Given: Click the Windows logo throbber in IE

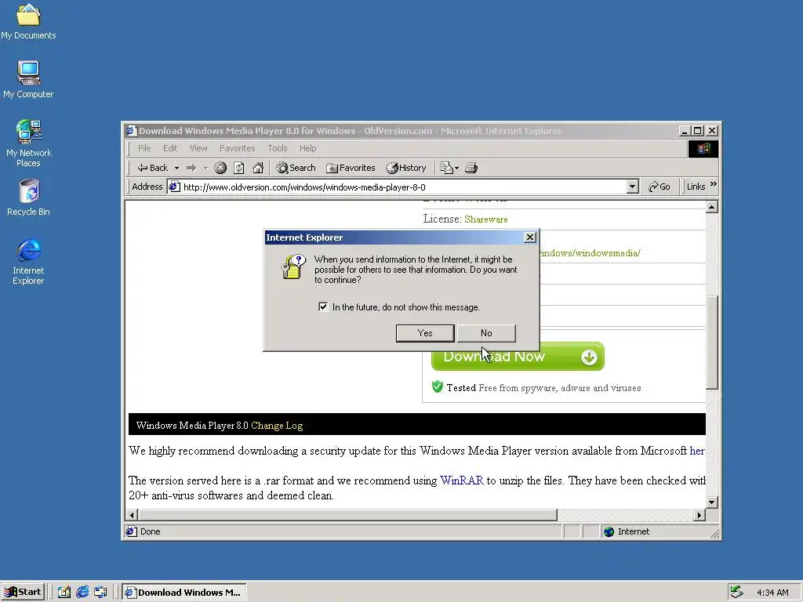Looking at the screenshot, I should 703,148.
